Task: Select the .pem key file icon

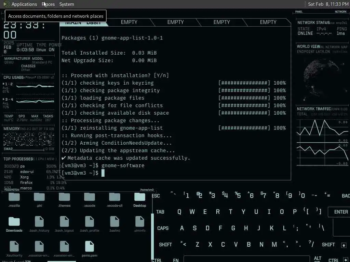Action: [x=90, y=246]
